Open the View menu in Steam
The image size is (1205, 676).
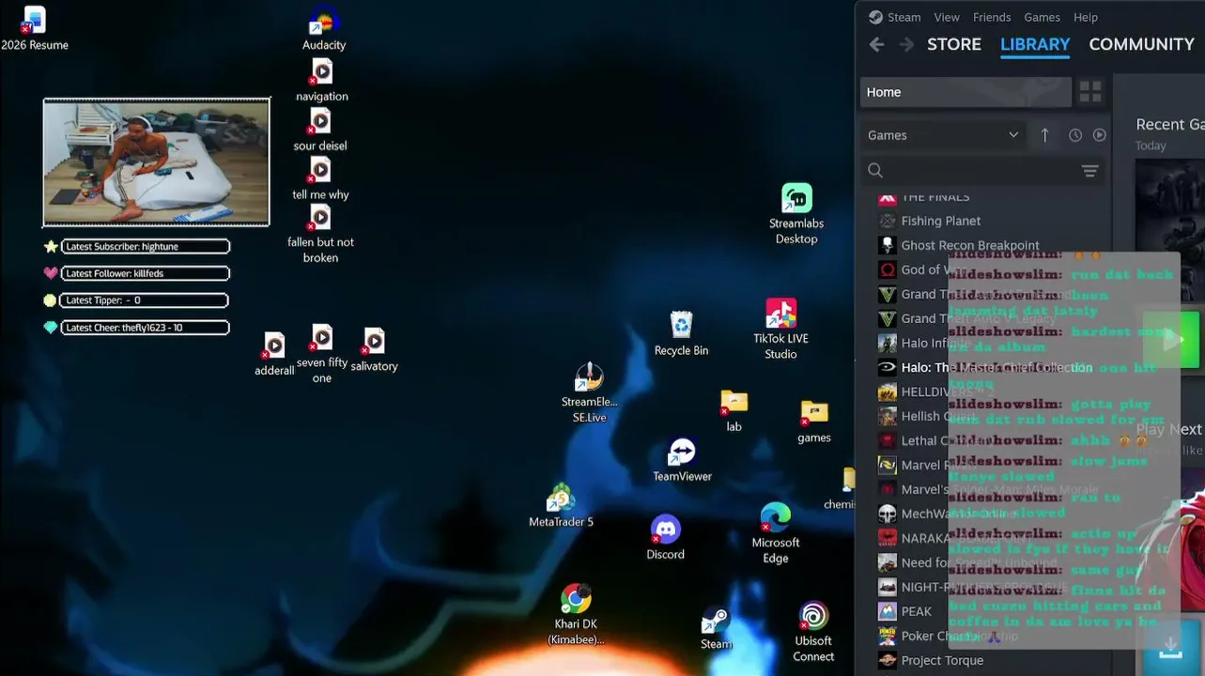(947, 17)
